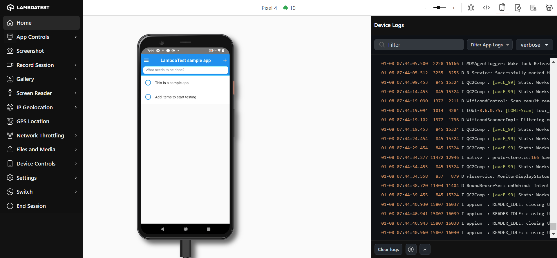This screenshot has width=557, height=258.
Task: Click the logs scrollbar down arrow
Action: point(554,234)
